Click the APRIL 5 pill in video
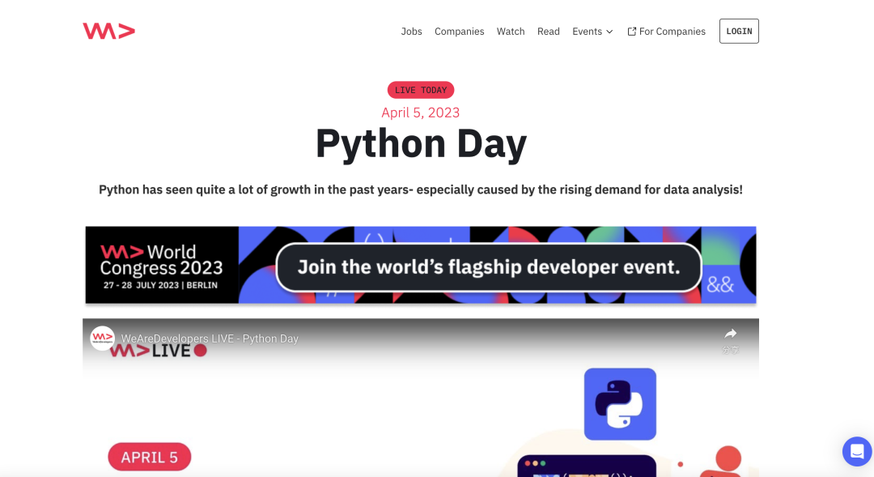 click(x=150, y=457)
